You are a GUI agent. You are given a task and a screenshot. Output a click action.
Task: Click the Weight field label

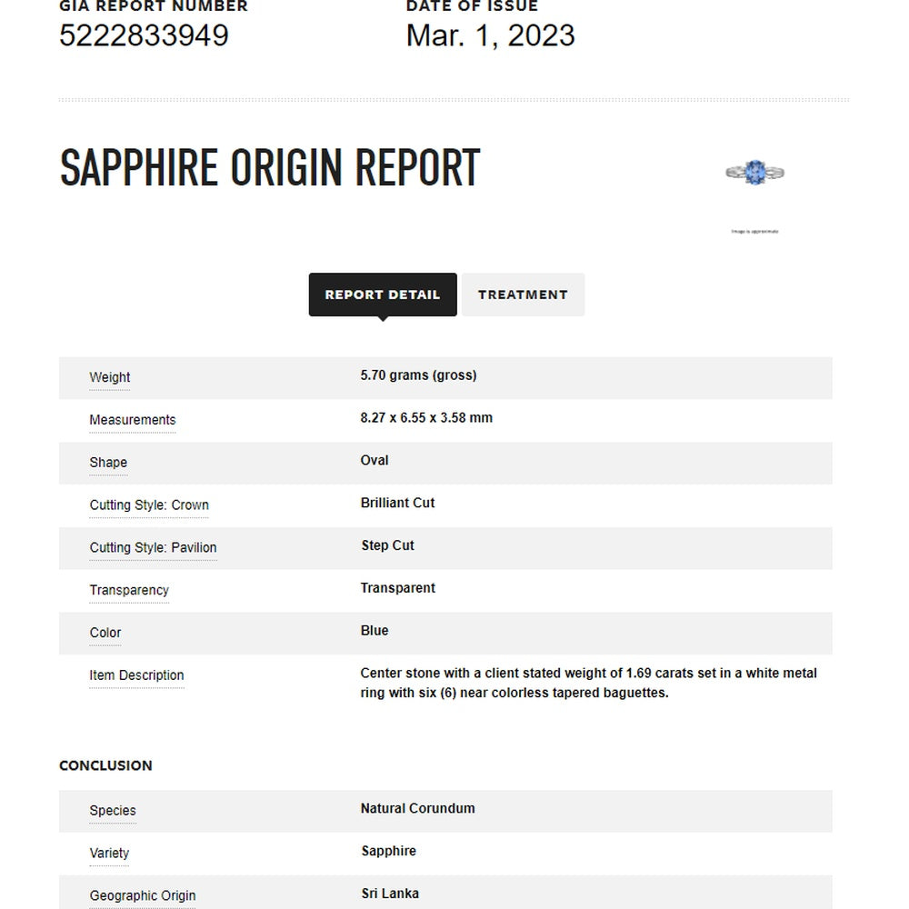pos(110,377)
